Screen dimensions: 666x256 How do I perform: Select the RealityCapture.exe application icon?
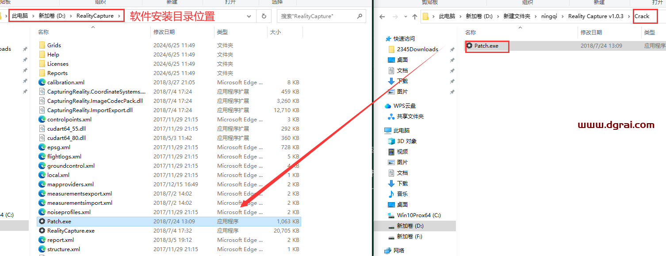42,230
